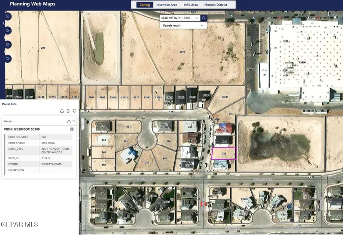Click the magenta-highlighted parcel 248 on the map
The width and height of the screenshot is (343, 235).
click(x=224, y=153)
